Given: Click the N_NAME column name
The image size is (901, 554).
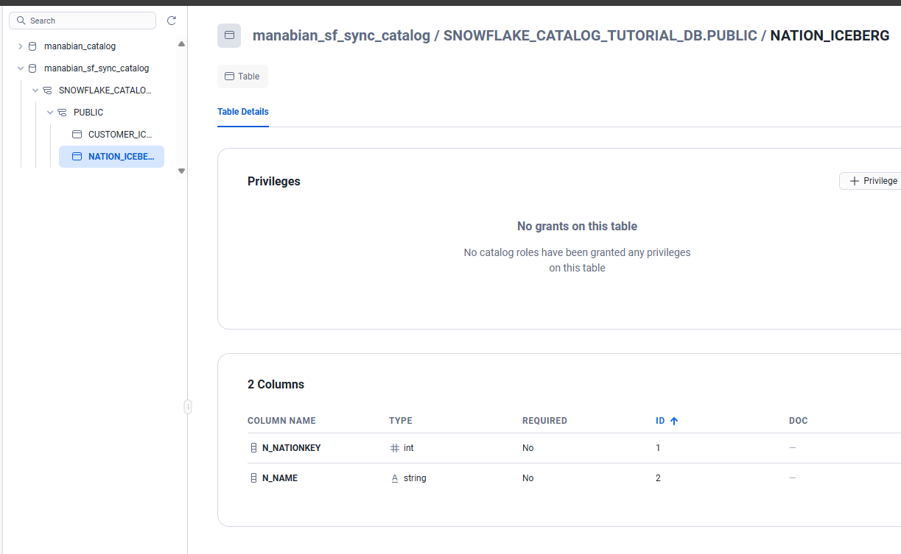Looking at the screenshot, I should tap(280, 478).
